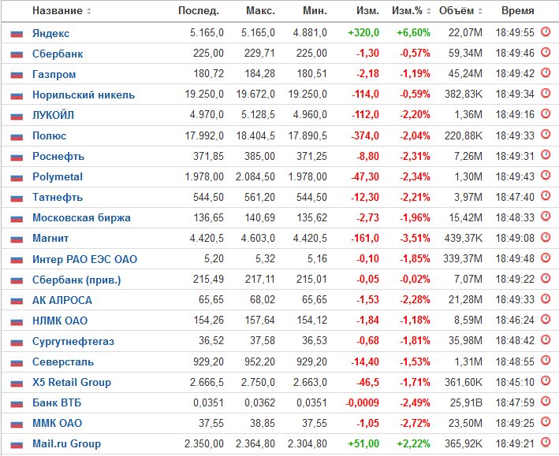Click the clock icon in the Polymetal row
Screen dimensions: 559x456
(546, 176)
